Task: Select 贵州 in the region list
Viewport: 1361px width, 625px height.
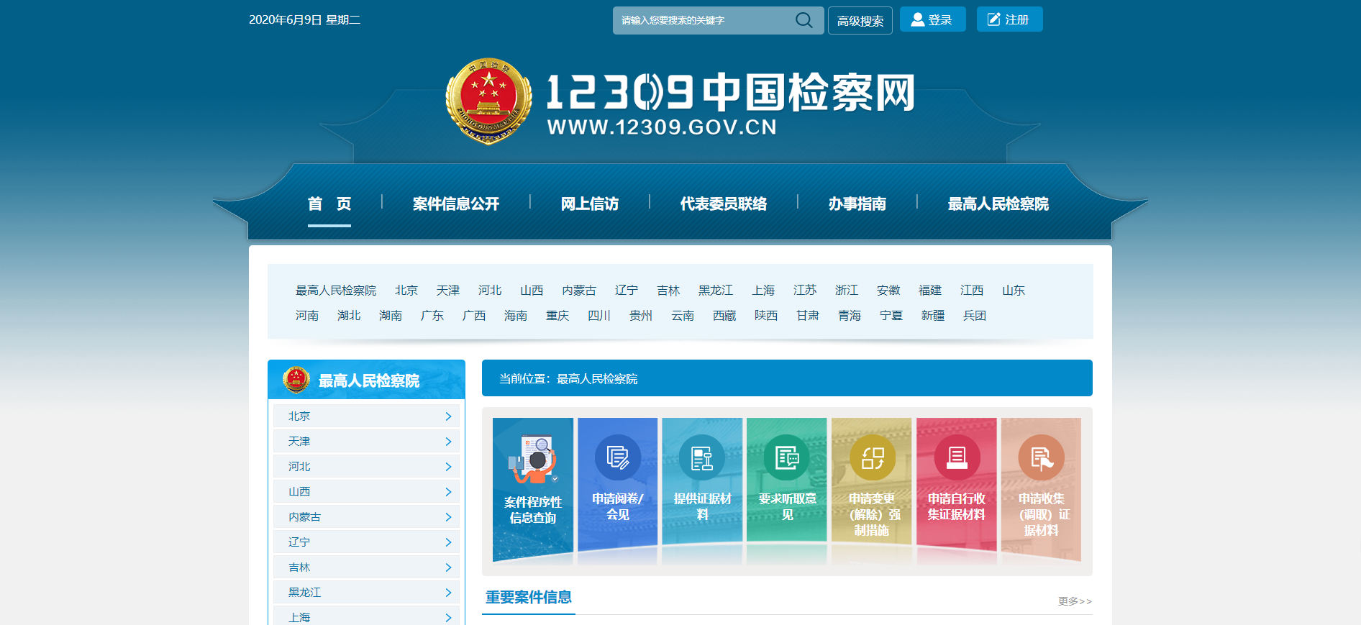Action: click(x=641, y=316)
